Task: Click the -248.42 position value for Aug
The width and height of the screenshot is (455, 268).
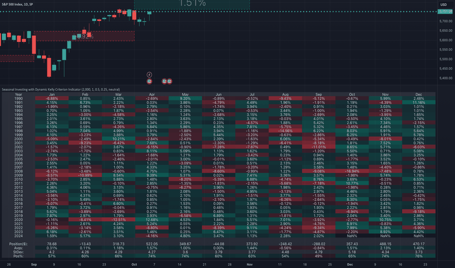Action: point(285,244)
